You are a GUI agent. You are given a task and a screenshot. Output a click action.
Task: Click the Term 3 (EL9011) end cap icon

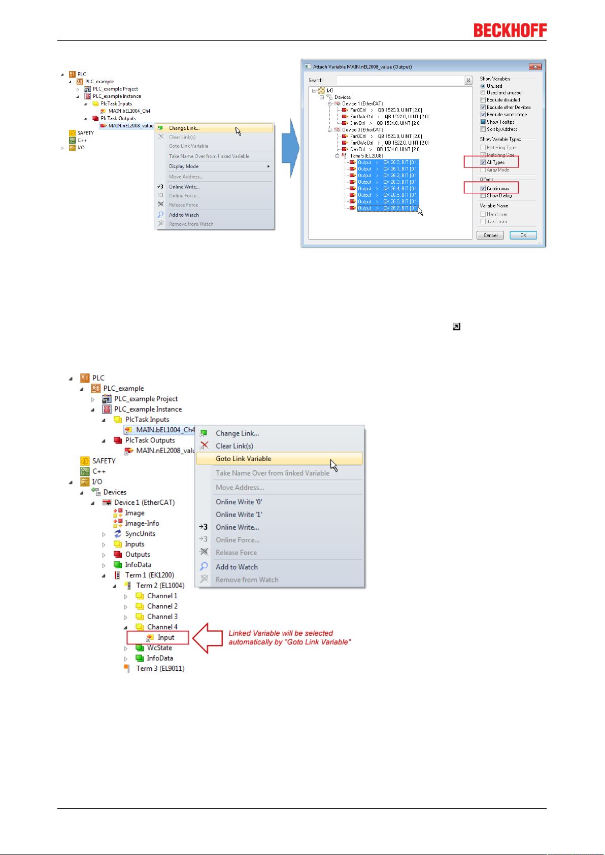click(127, 668)
